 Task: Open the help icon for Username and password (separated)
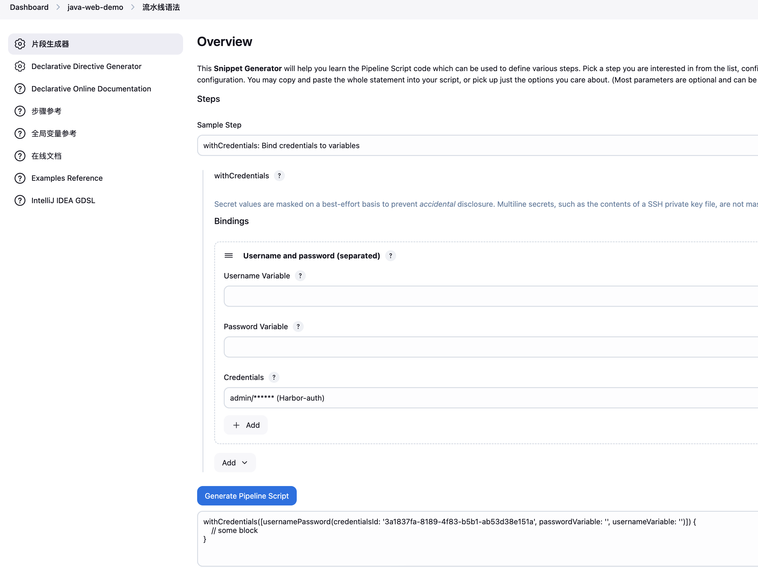coord(390,256)
